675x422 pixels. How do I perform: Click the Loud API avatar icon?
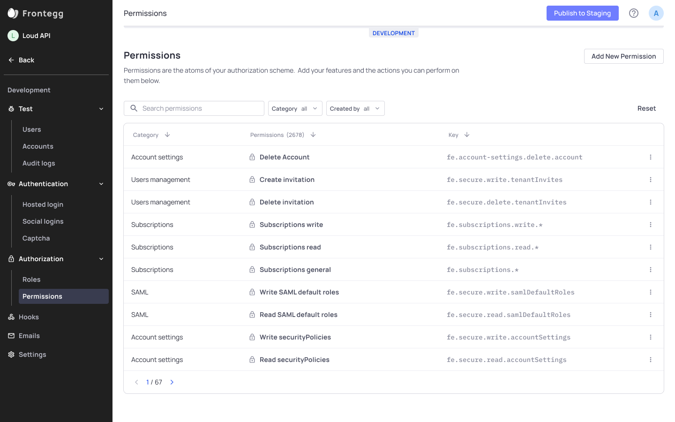13,36
